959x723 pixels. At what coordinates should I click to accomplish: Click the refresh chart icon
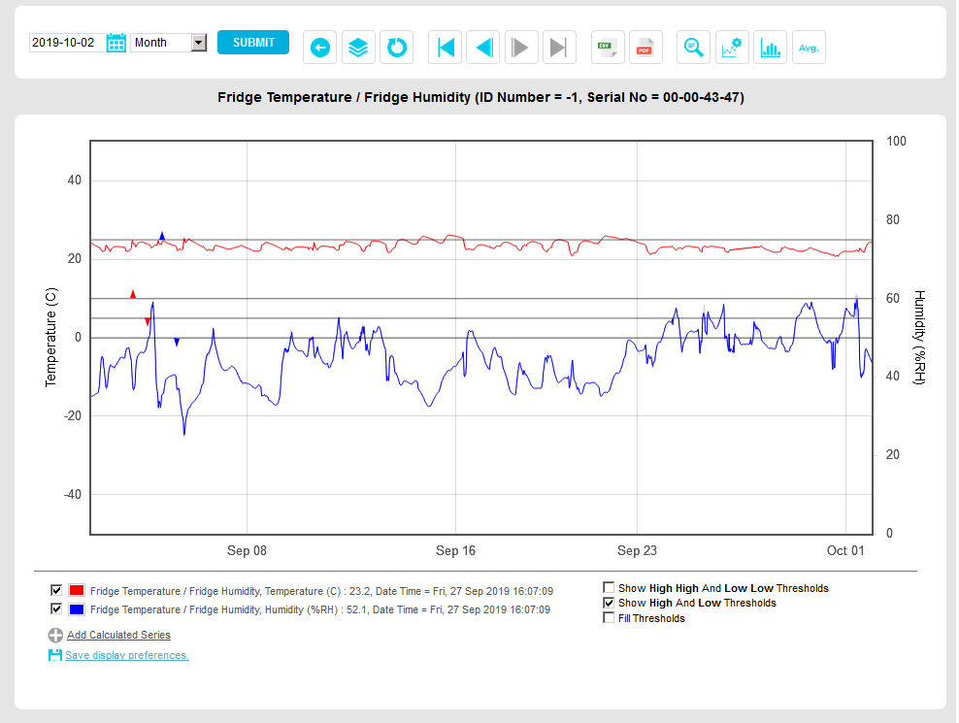click(396, 48)
